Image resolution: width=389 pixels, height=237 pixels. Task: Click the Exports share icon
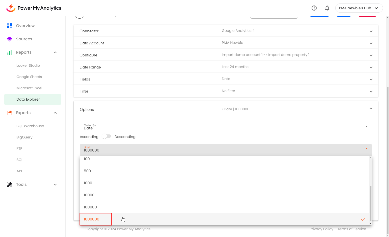pyautogui.click(x=10, y=113)
